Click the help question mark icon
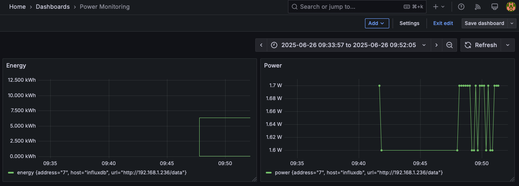The width and height of the screenshot is (519, 186). tap(461, 7)
